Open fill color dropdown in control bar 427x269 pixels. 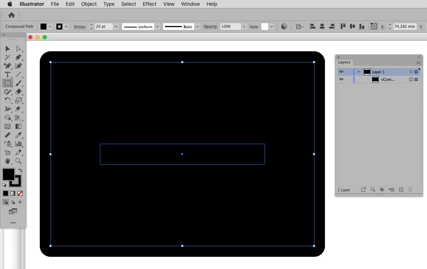pyautogui.click(x=50, y=26)
